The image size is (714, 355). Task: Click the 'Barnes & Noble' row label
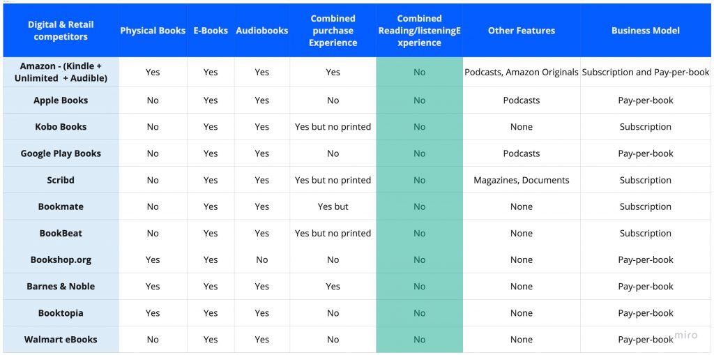61,286
